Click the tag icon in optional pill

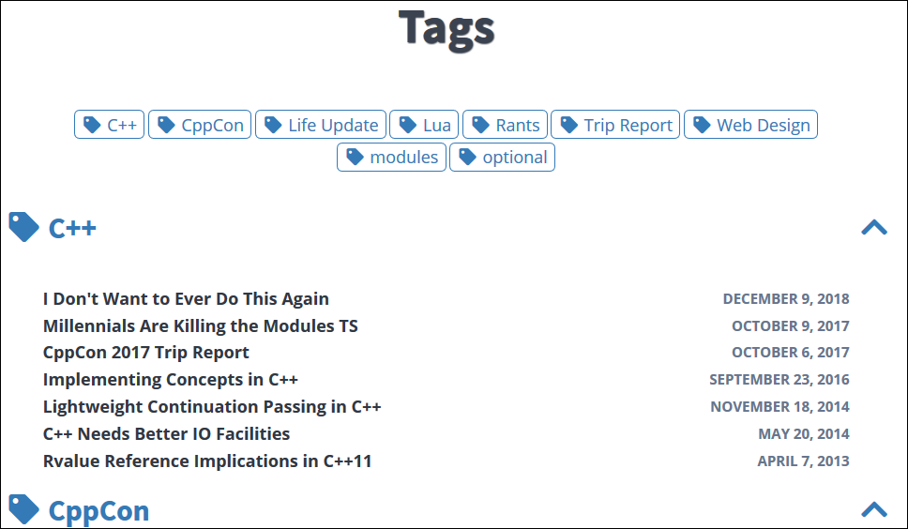coord(467,157)
